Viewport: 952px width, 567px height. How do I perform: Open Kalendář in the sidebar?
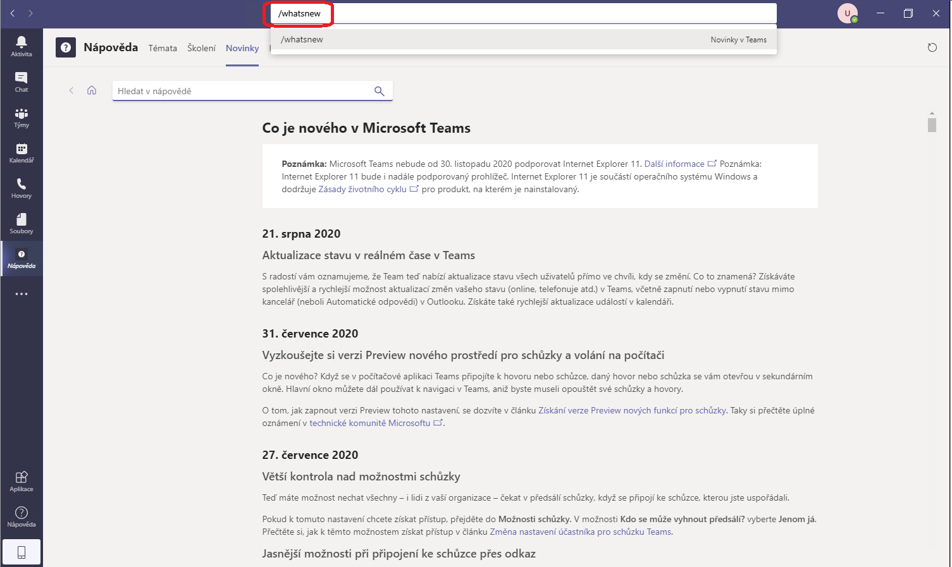click(x=22, y=152)
